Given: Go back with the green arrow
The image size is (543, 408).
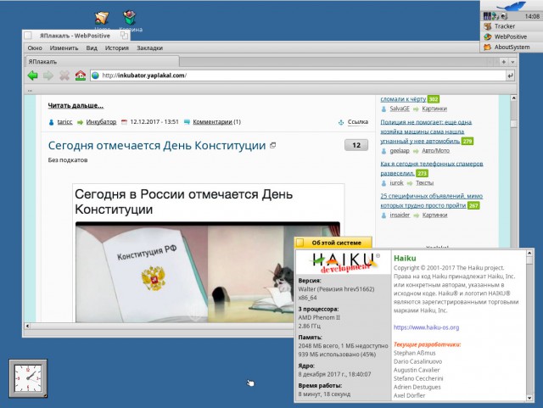Looking at the screenshot, I should pyautogui.click(x=32, y=75).
